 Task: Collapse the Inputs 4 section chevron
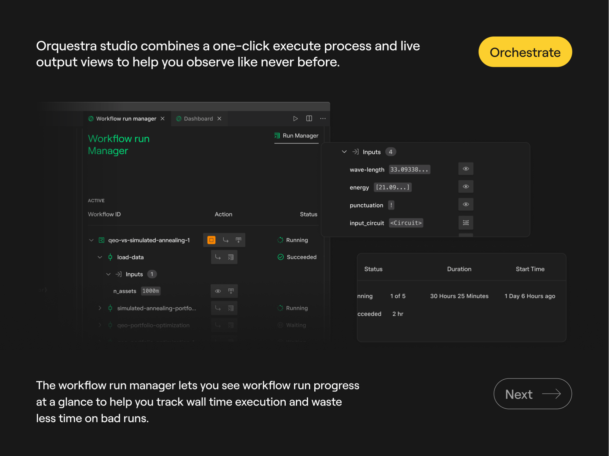click(x=344, y=152)
